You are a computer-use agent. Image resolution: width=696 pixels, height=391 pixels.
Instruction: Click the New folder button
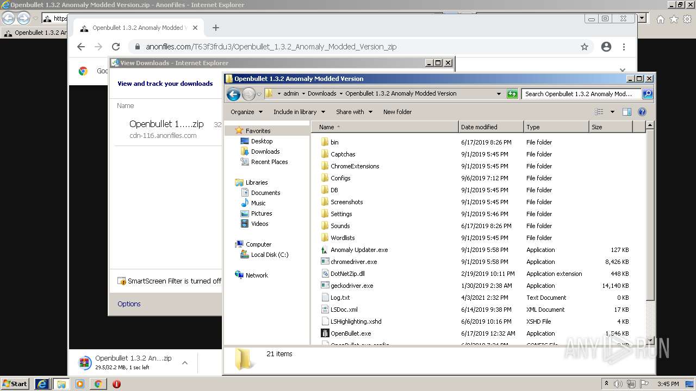point(397,112)
